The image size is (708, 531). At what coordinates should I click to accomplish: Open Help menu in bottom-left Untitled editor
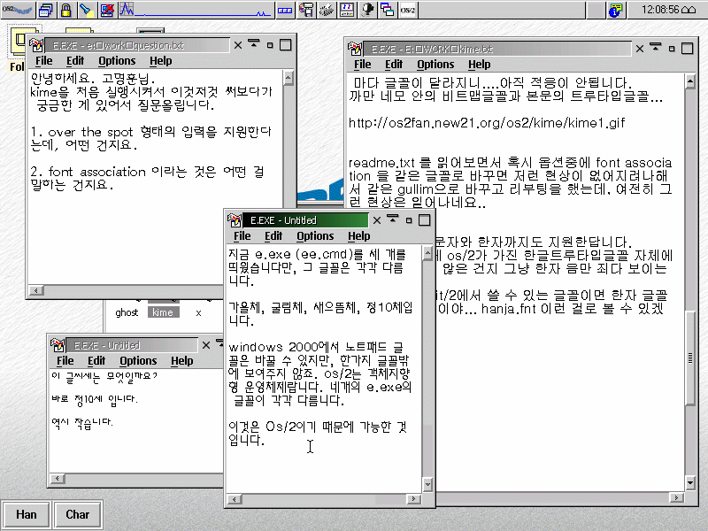pyautogui.click(x=182, y=361)
